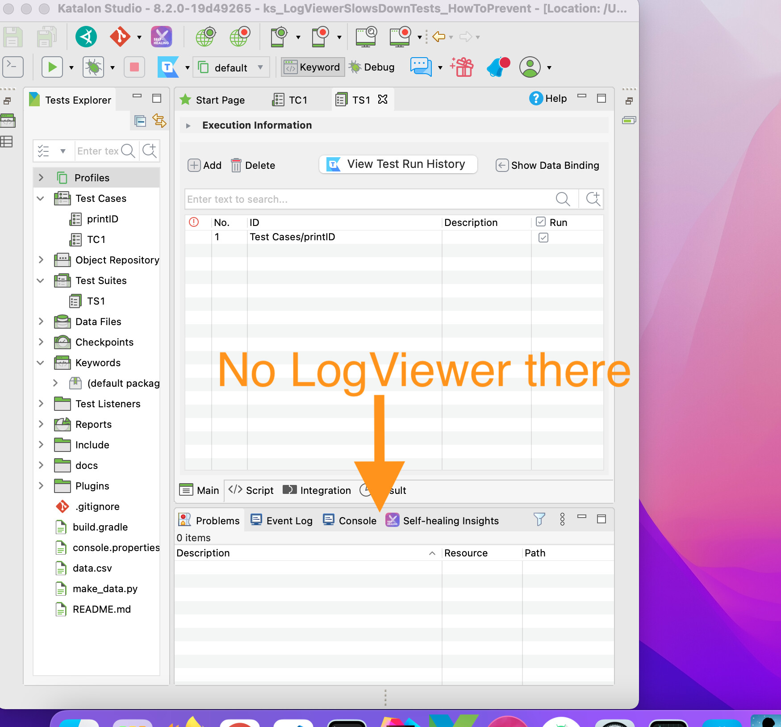Open the Problems view menu dots
781x727 pixels.
(x=562, y=519)
